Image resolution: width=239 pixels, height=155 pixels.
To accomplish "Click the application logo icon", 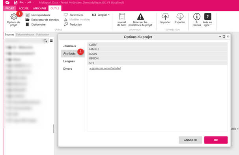I will (7, 3).
